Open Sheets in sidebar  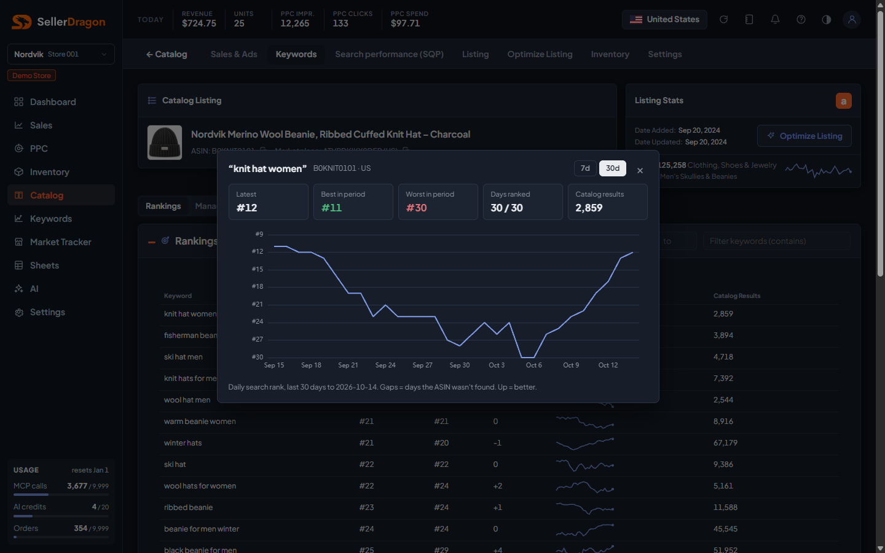tap(61, 265)
